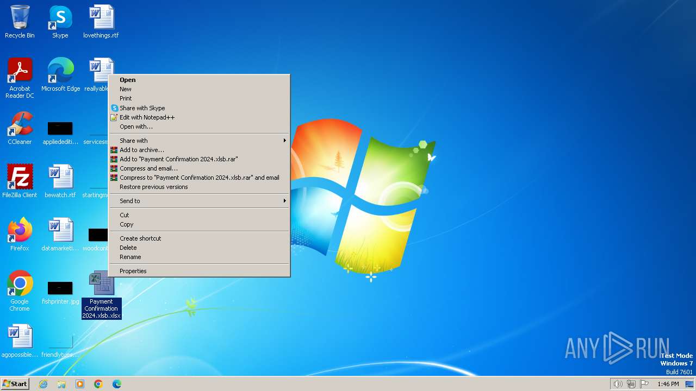Viewport: 696px width, 391px height.
Task: Choose Add to "Payment Confirmation 2024.xlsb.rar"
Action: tap(200, 159)
